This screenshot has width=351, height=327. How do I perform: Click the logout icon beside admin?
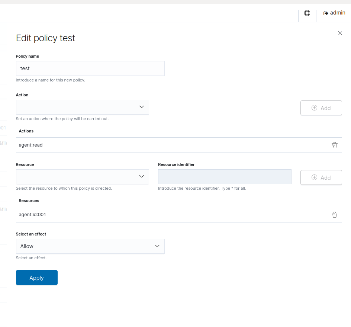(x=326, y=13)
